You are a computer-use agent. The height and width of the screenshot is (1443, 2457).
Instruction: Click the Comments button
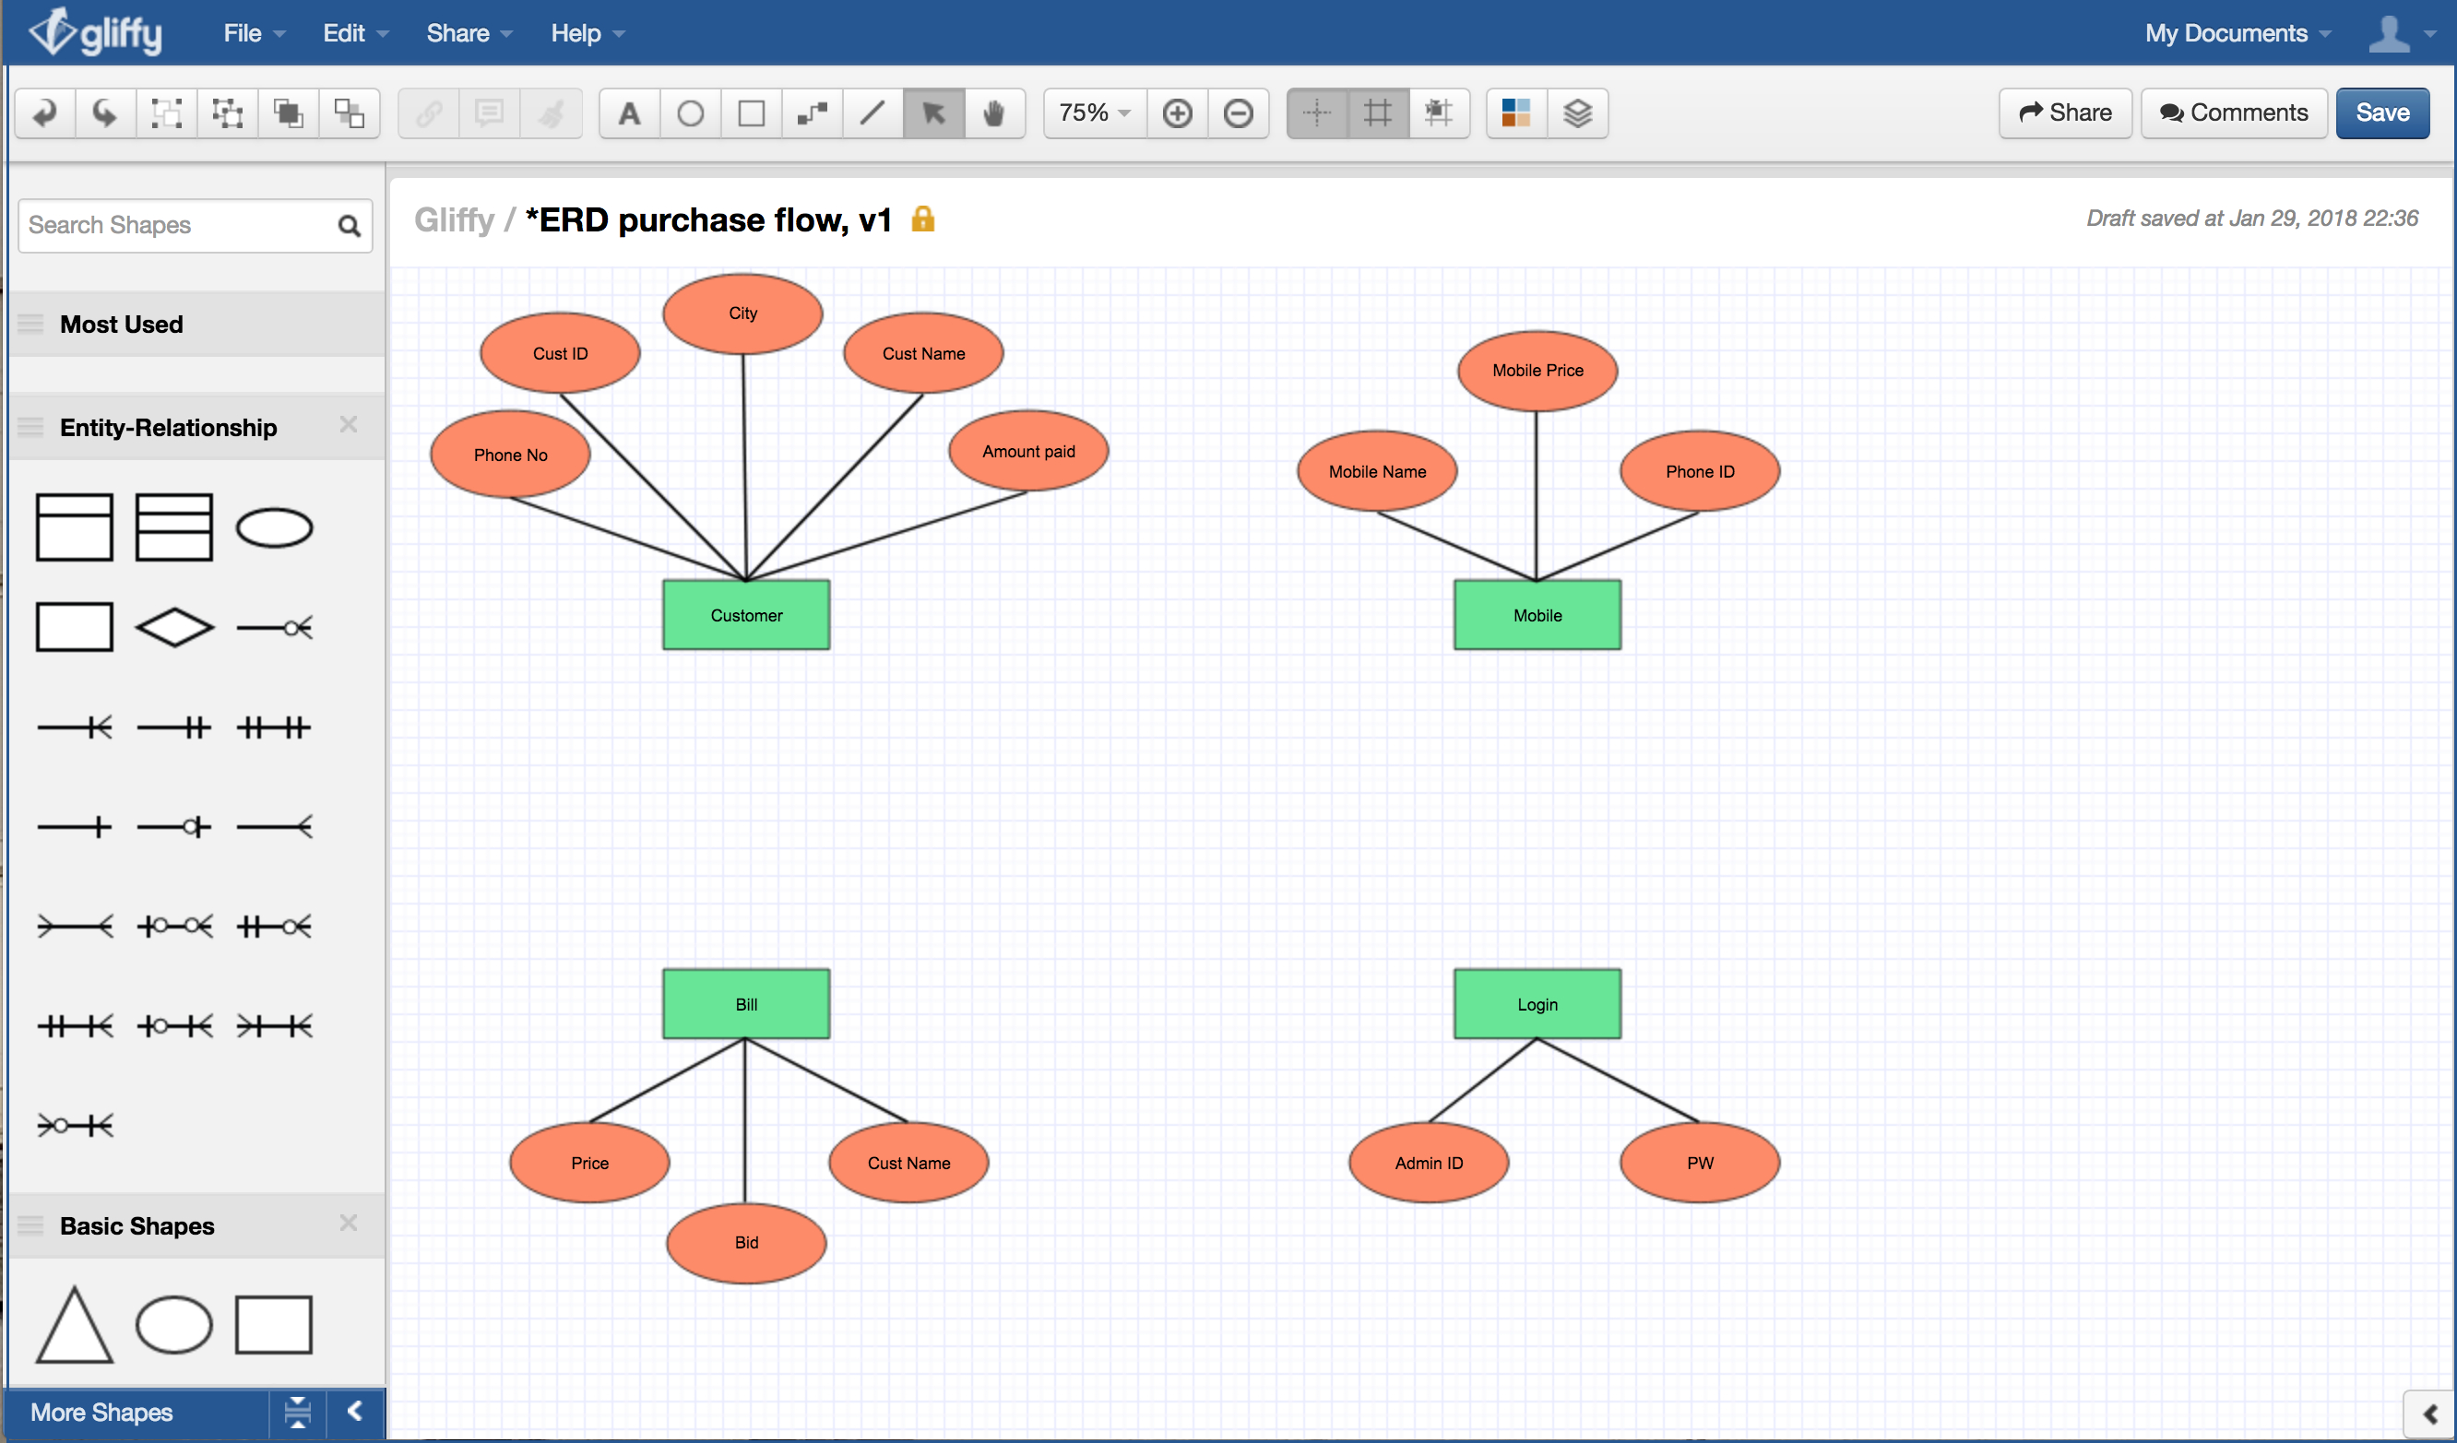tap(2244, 113)
